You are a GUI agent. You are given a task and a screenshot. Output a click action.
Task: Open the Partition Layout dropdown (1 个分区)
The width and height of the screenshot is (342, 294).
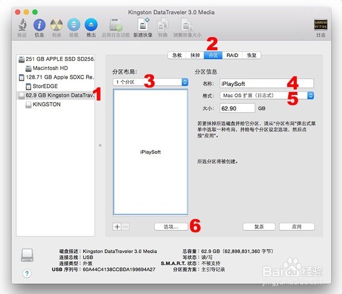click(150, 82)
